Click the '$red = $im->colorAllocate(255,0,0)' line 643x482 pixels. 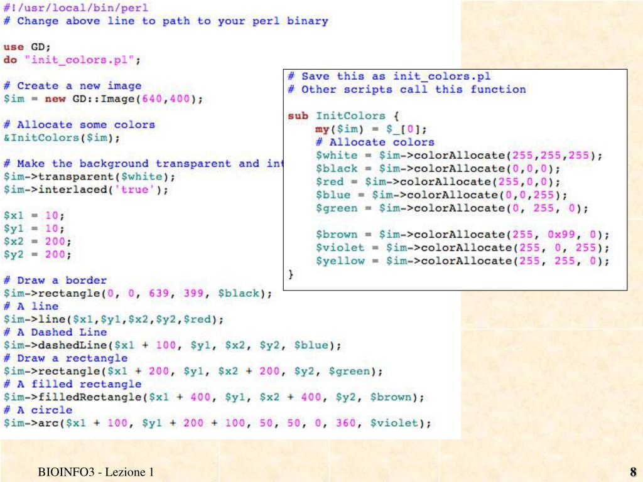[x=438, y=182]
